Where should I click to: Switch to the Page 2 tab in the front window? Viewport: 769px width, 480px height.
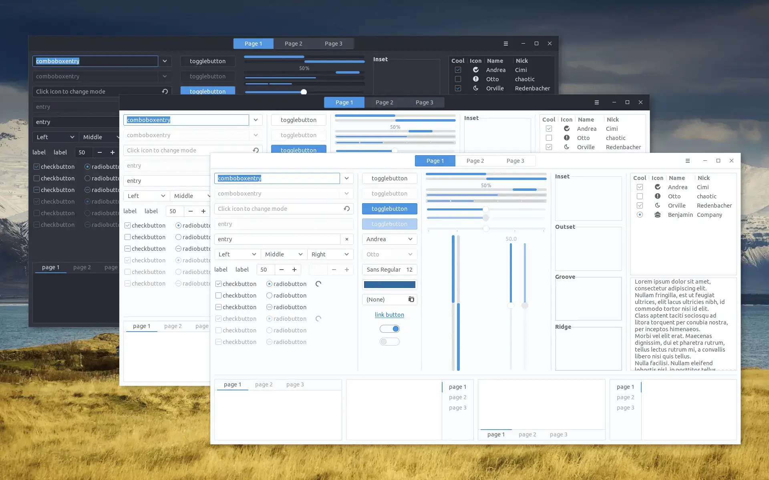475,161
